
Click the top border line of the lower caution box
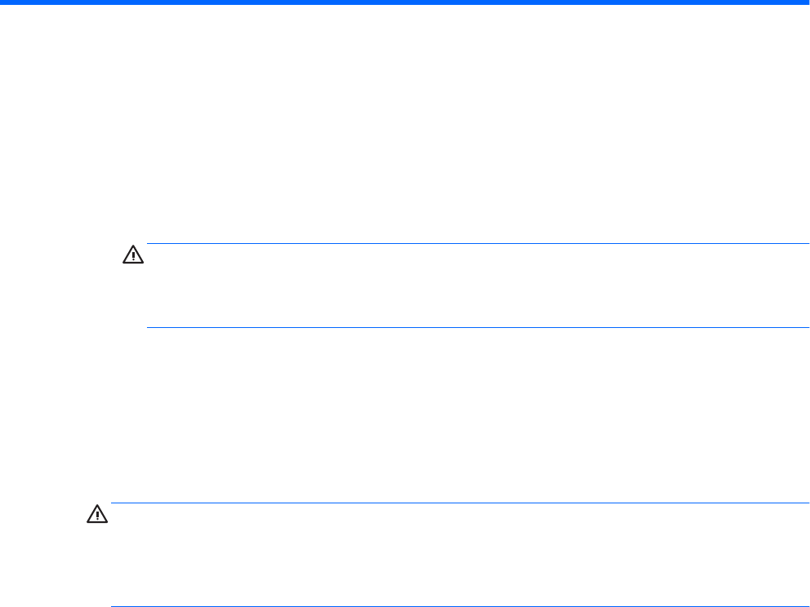point(460,503)
